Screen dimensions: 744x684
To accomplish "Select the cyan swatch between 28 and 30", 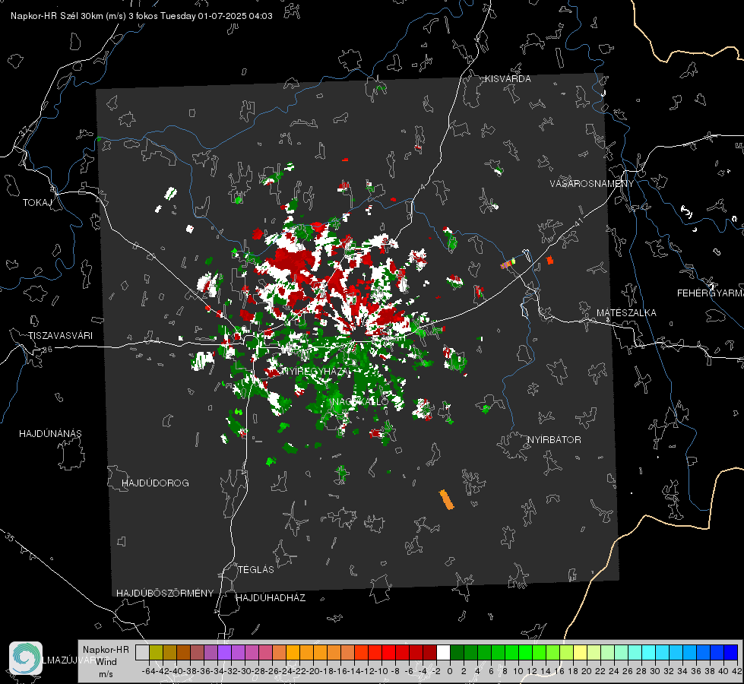I will click(x=648, y=653).
